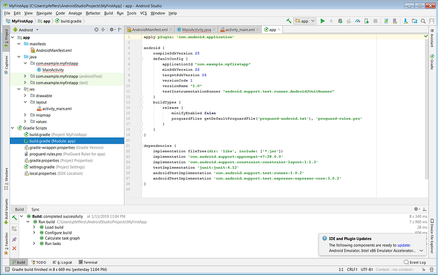Open the Project Structure icon
This screenshot has width=438, height=275.
(415, 21)
